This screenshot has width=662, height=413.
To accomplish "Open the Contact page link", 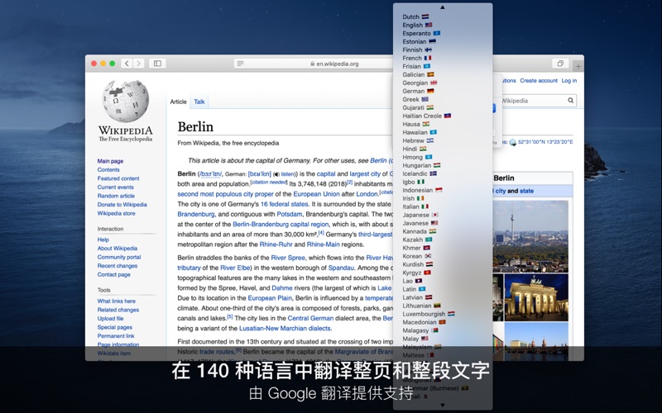I will pyautogui.click(x=113, y=275).
